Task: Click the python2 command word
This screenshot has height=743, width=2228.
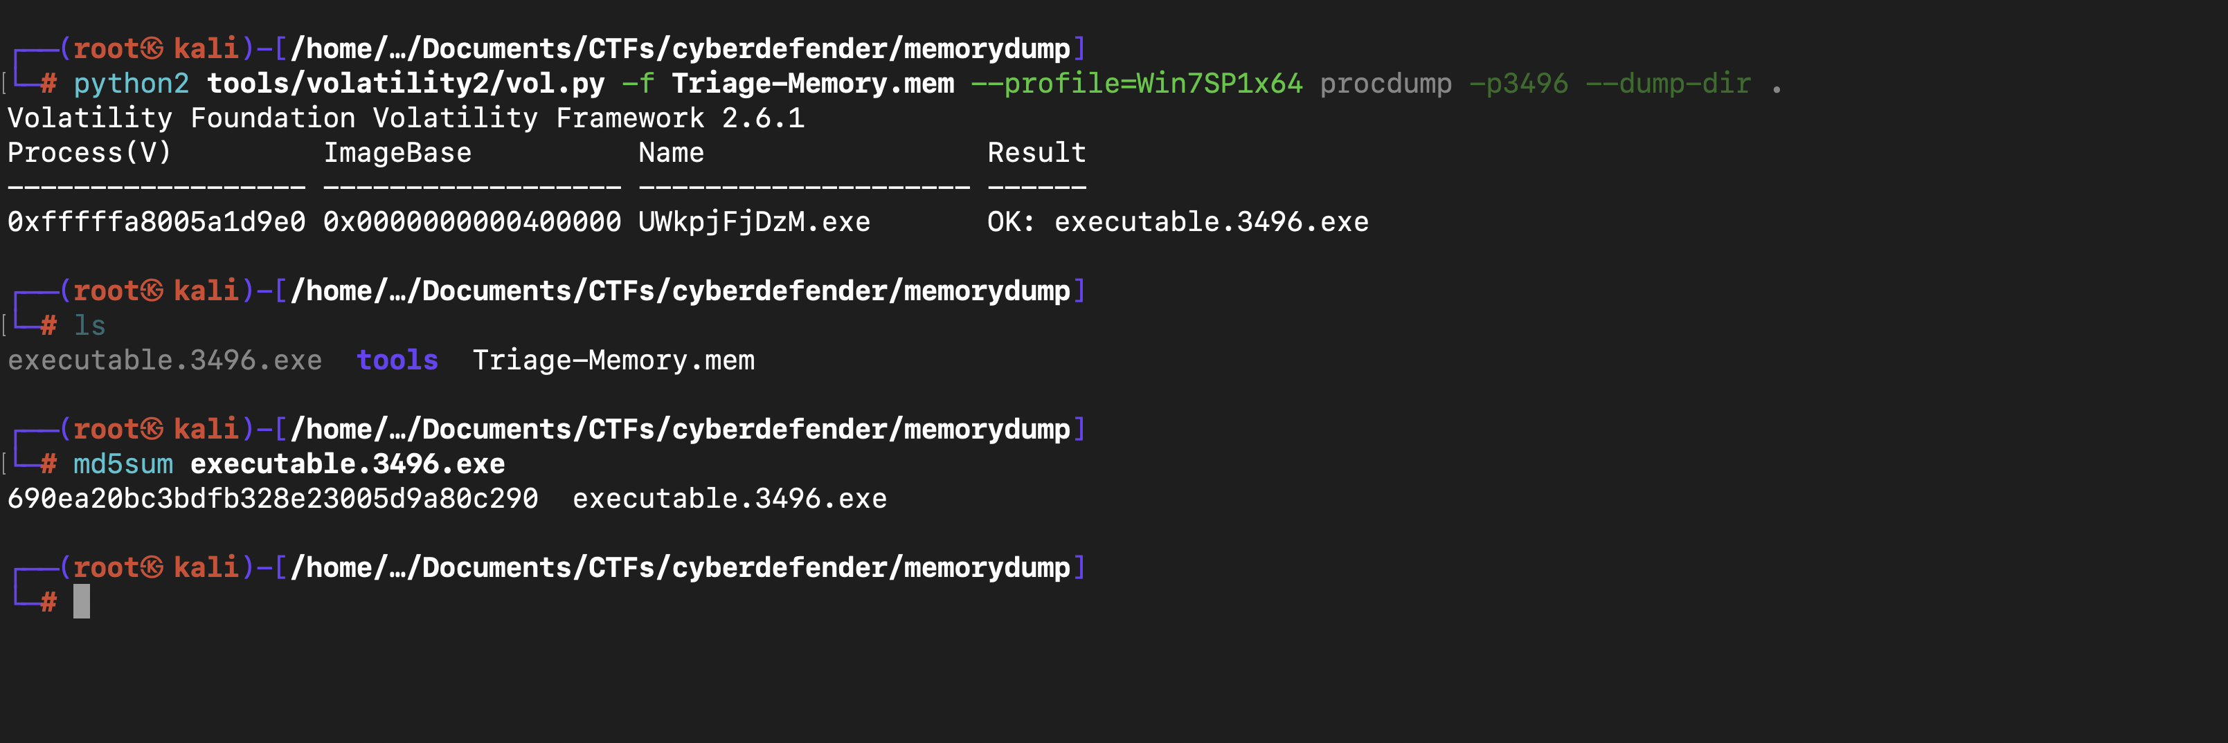Action: (x=132, y=84)
